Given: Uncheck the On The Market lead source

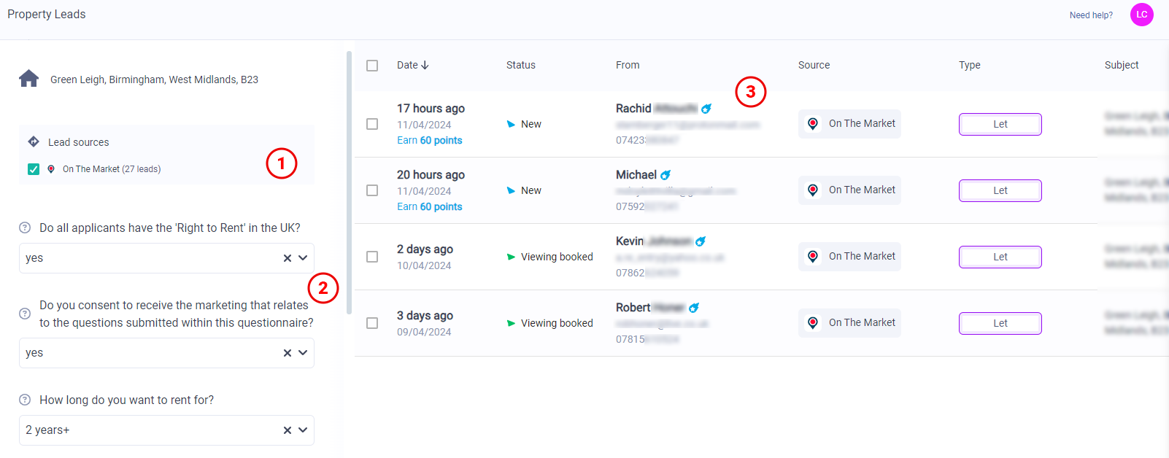Looking at the screenshot, I should (x=34, y=169).
